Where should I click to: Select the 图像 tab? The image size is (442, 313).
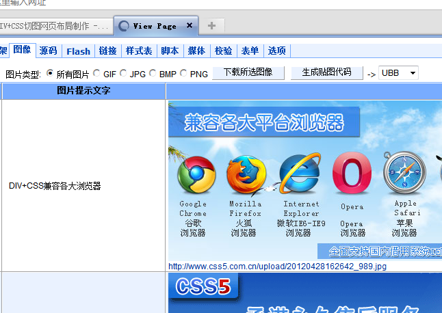coord(23,50)
